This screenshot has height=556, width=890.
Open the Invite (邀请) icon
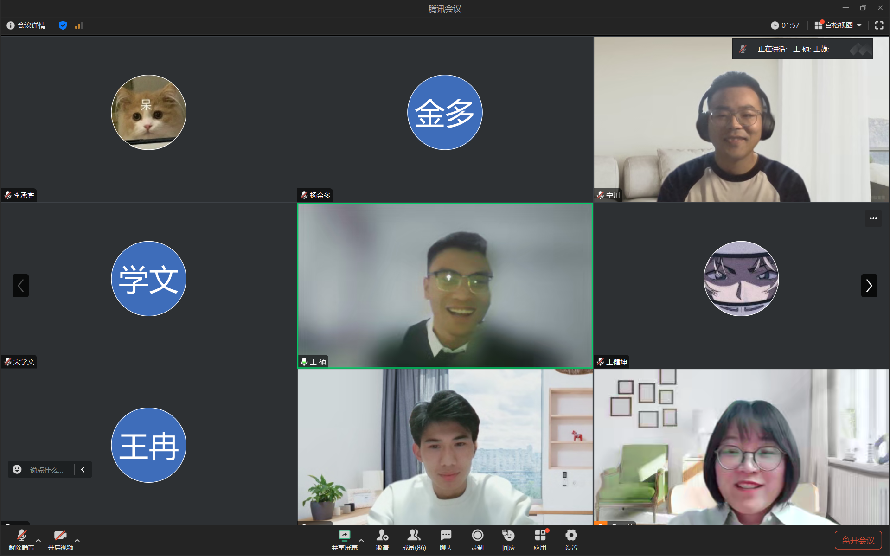pos(382,536)
